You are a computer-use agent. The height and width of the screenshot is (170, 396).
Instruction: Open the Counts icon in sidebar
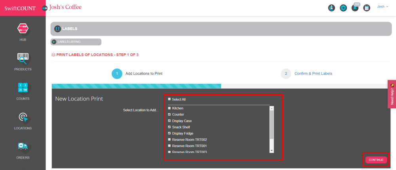point(23,88)
